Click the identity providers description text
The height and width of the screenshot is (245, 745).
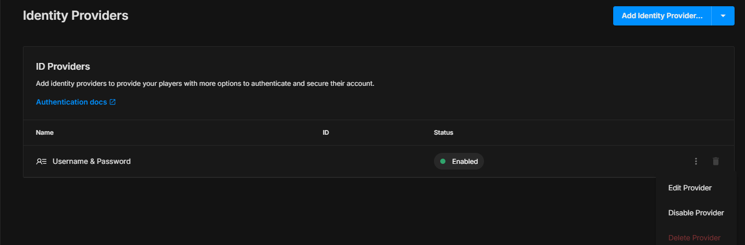tap(205, 83)
